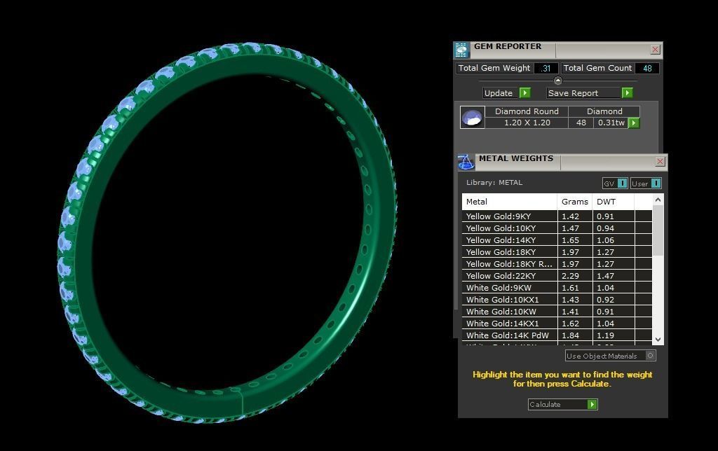The width and height of the screenshot is (718, 451).
Task: Click the round diamond gem thumbnail
Action: [x=472, y=117]
